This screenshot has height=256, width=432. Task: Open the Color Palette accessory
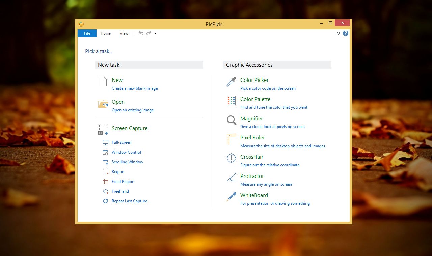(x=255, y=99)
